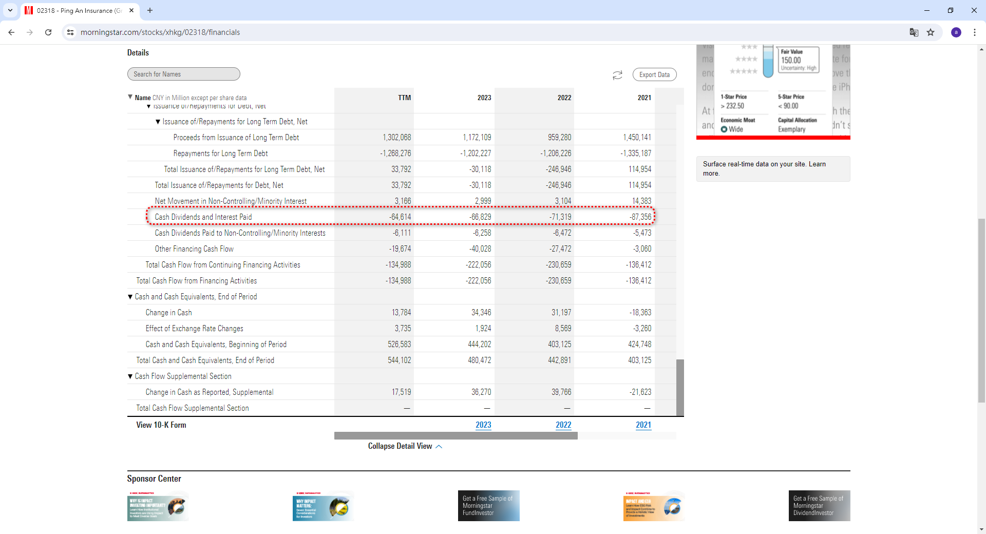Screen dimensions: 986x534
Task: Open site information icon in address bar
Action: 70,32
